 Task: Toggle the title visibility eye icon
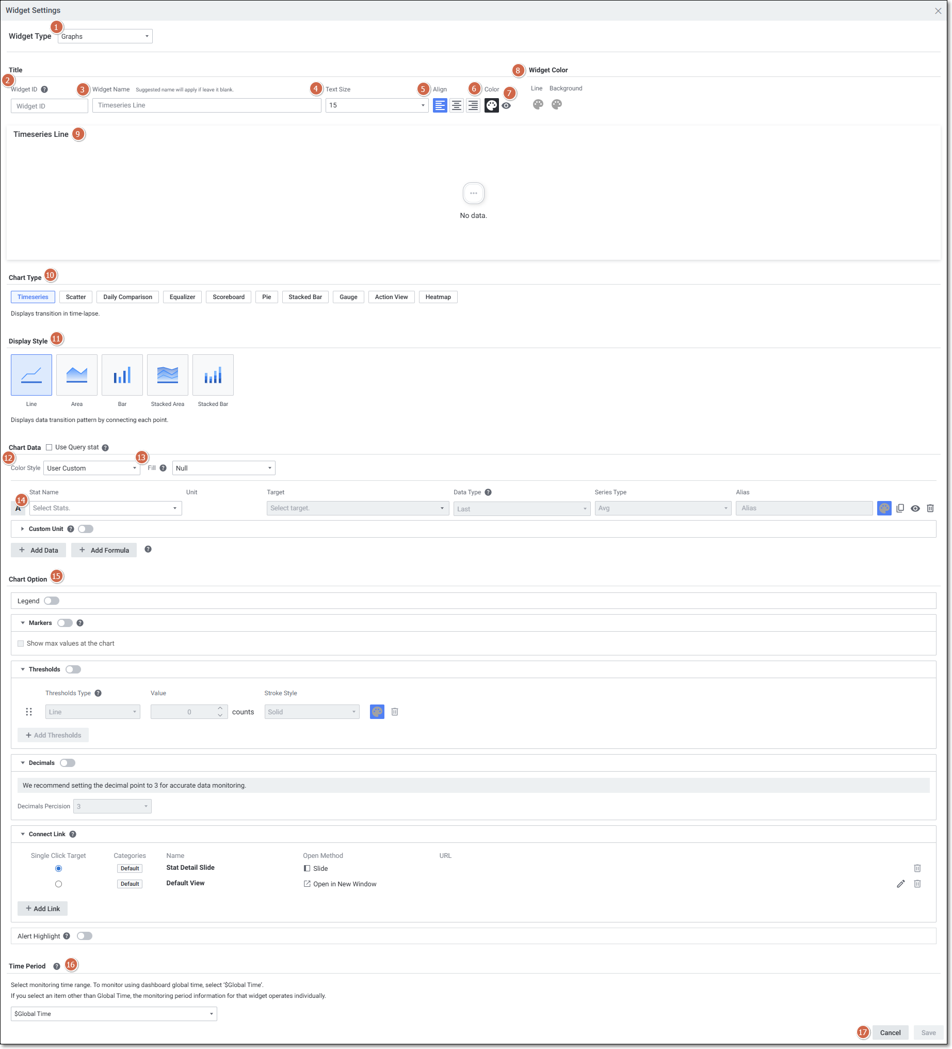tap(506, 106)
